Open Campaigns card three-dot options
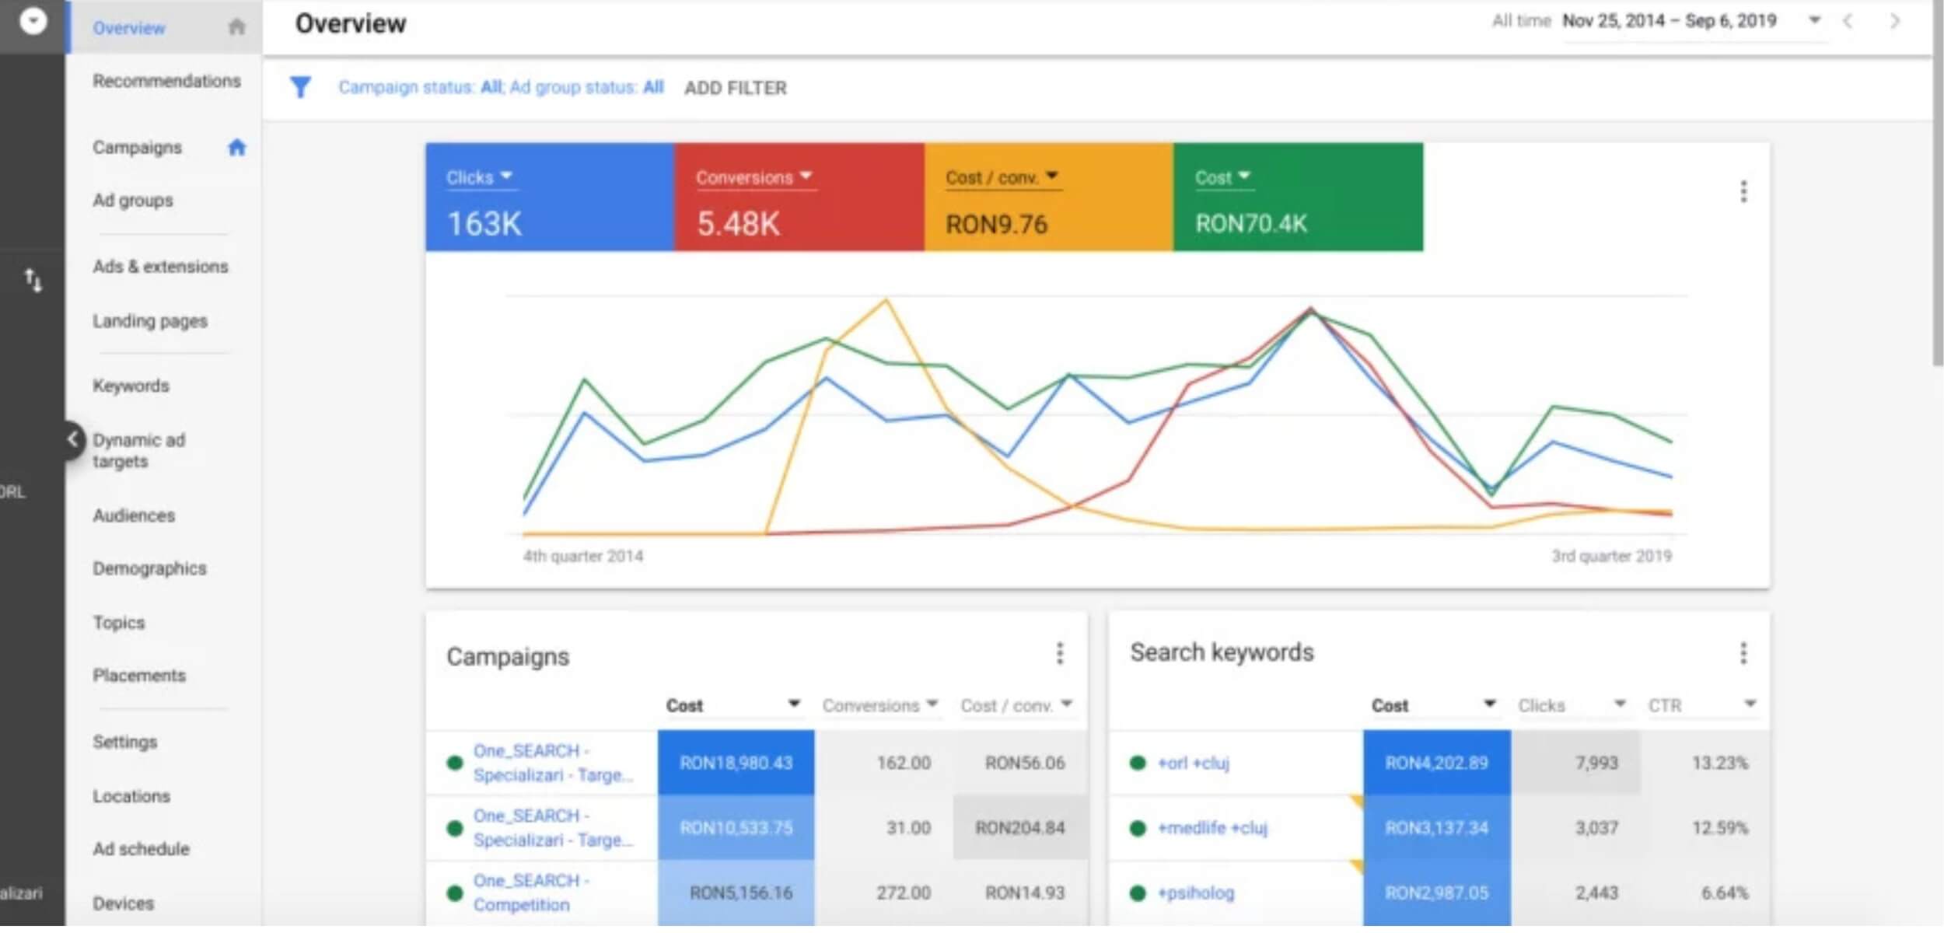1944x933 pixels. tap(1059, 654)
